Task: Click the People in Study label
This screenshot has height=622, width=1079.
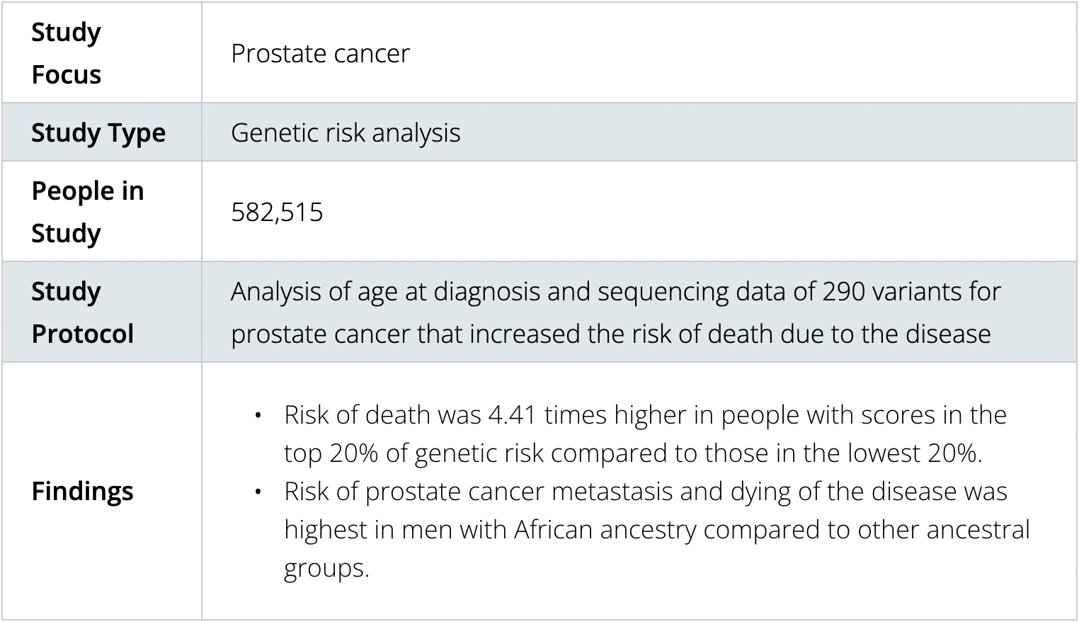Action: pos(88,212)
